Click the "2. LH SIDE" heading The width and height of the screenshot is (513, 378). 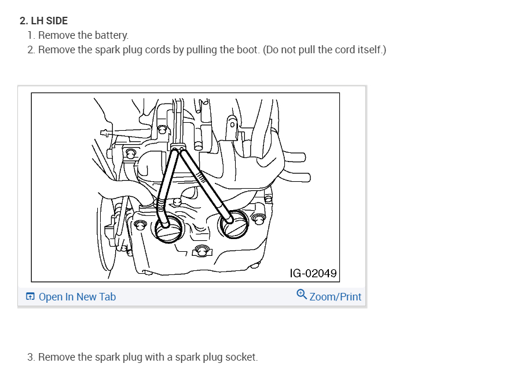[x=43, y=21]
